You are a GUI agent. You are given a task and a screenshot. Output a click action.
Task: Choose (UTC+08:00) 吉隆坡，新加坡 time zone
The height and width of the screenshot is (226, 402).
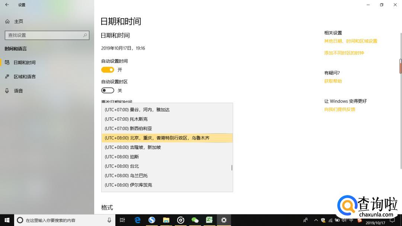click(167, 147)
